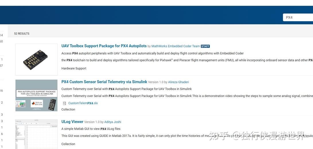View Alireza Ghaderi's author profile
Screen dimensions: 313x149
[178, 82]
